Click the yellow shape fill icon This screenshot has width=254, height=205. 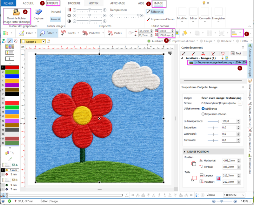click(x=185, y=33)
